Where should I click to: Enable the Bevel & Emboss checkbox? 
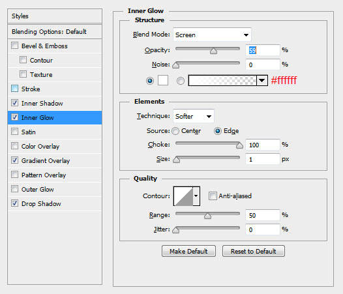14,46
